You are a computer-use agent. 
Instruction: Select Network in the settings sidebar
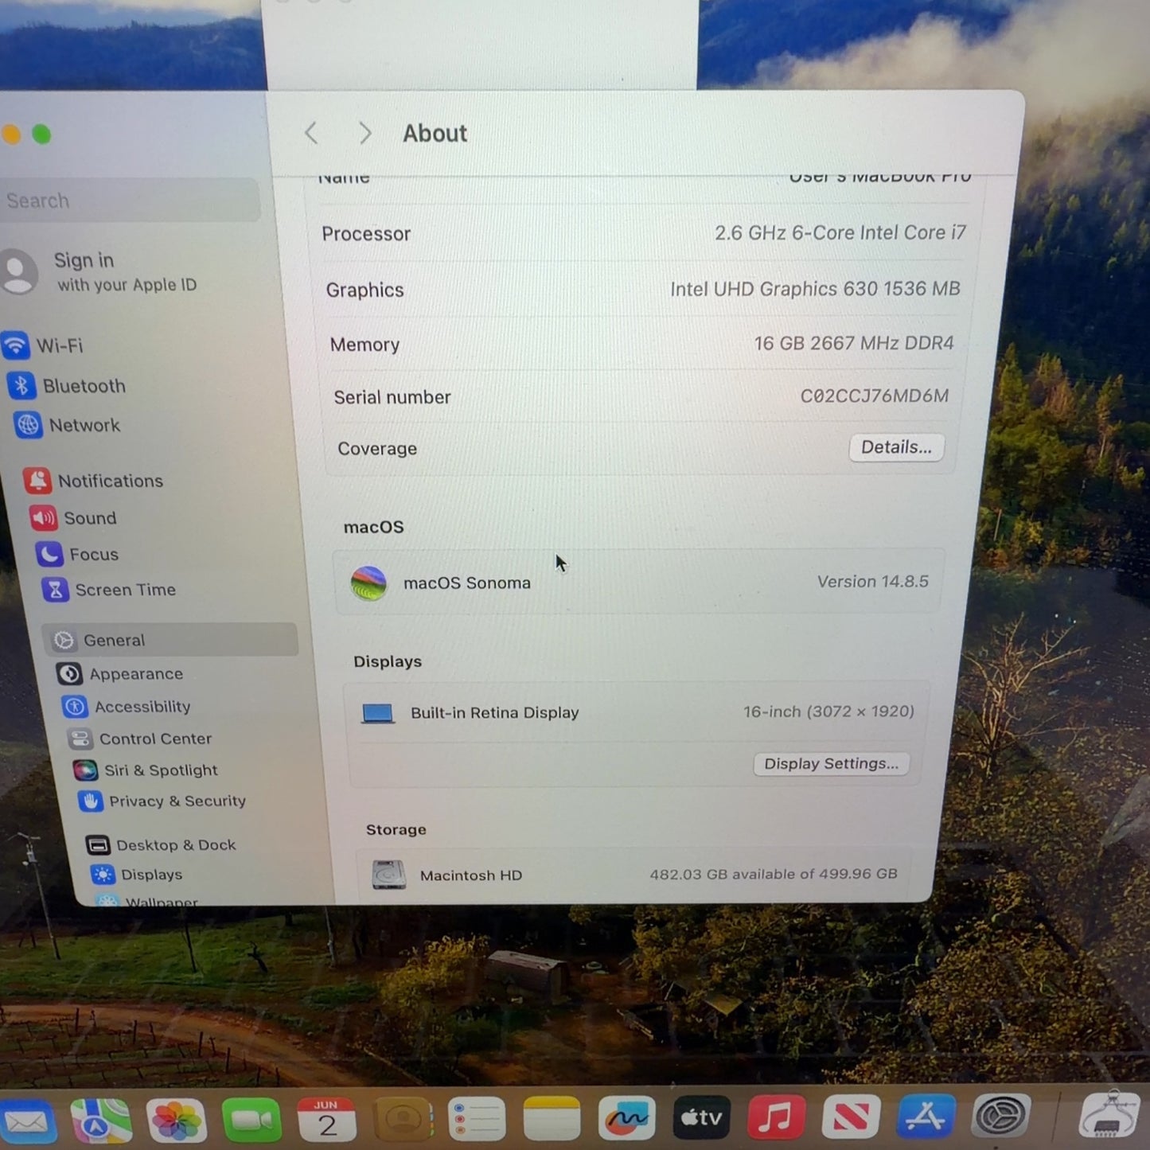(x=68, y=426)
